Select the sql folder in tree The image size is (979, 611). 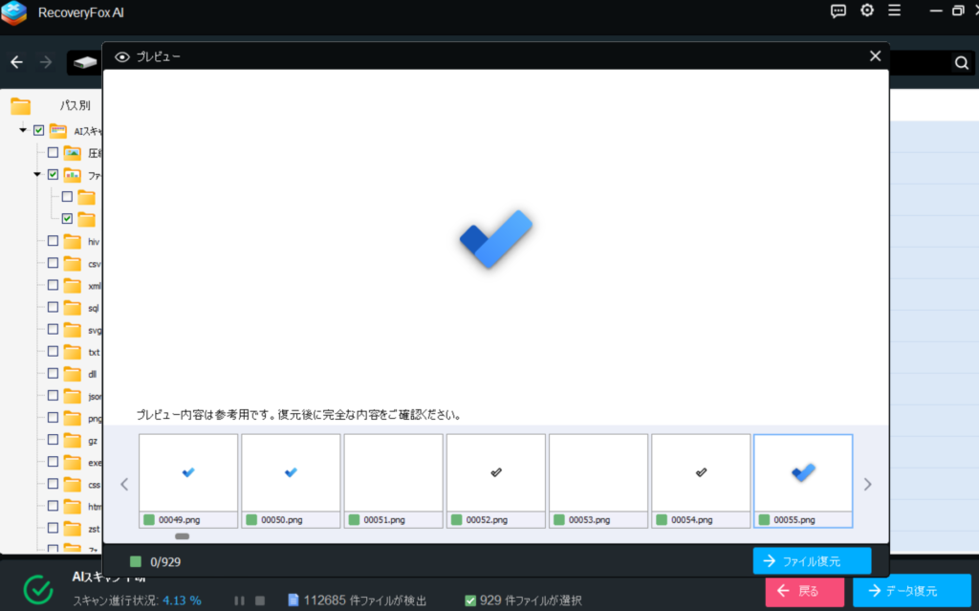(x=92, y=308)
